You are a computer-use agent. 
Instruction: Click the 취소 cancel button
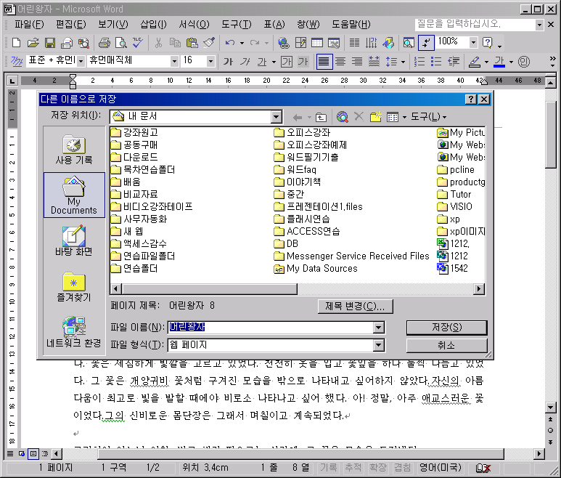point(447,346)
